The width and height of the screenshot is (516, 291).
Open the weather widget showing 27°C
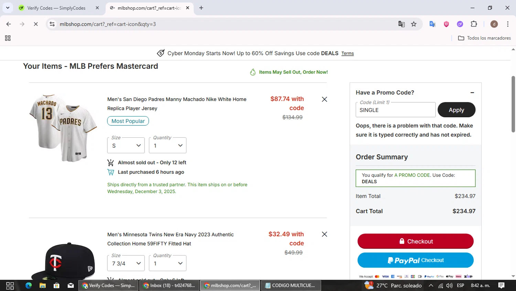click(393, 286)
